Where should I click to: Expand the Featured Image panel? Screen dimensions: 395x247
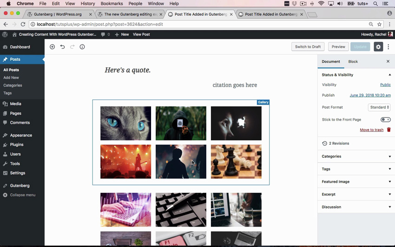[355, 182]
